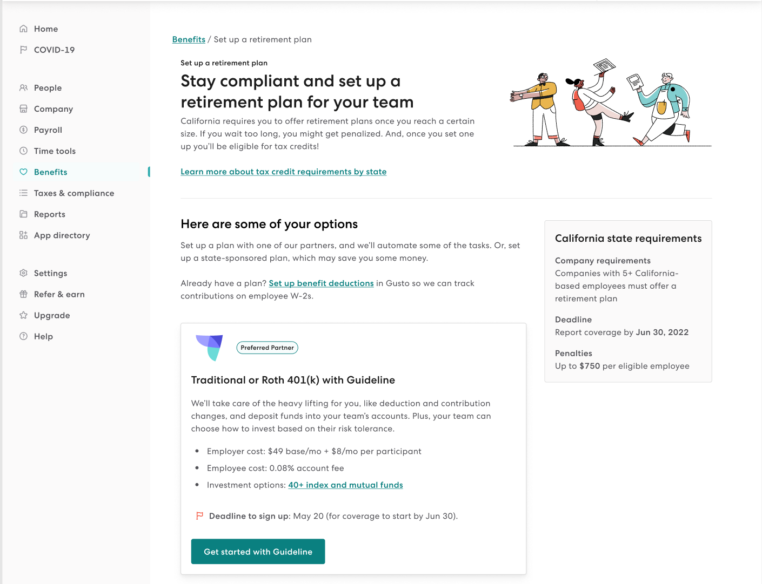The width and height of the screenshot is (762, 584).
Task: Open tax credit requirements by state link
Action: click(x=284, y=172)
